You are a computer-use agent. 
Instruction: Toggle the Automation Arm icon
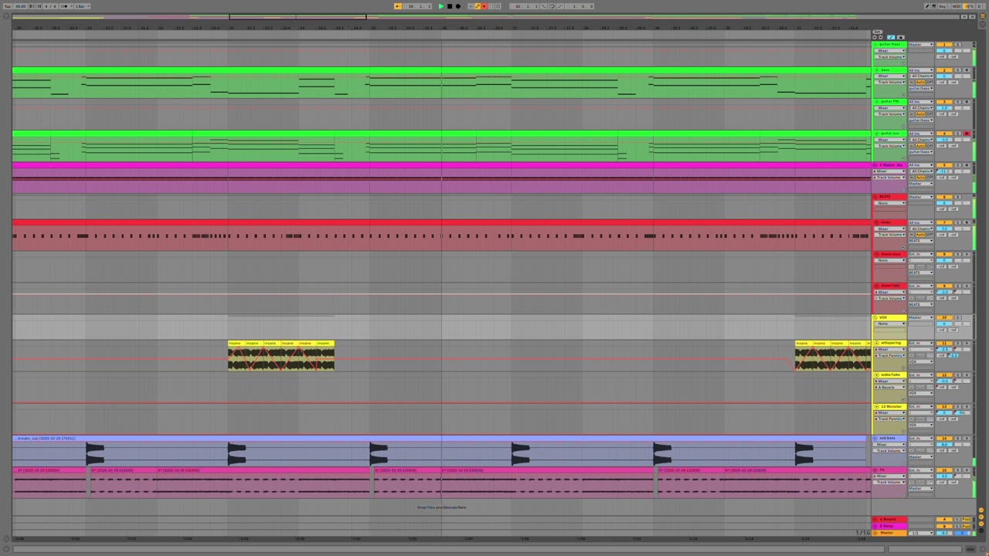click(x=478, y=6)
